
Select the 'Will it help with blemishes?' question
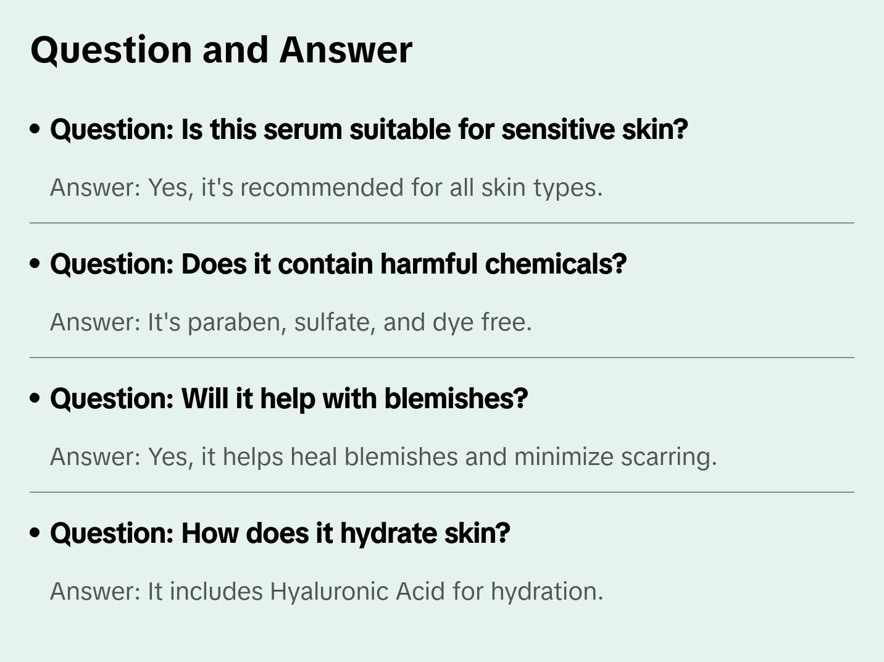(x=289, y=399)
